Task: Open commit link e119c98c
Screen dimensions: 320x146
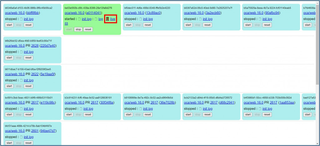Action: (x=48, y=102)
